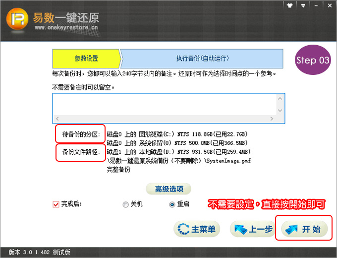337x258 pixels.
Task: Select the 关机 radio button
Action: click(125, 204)
